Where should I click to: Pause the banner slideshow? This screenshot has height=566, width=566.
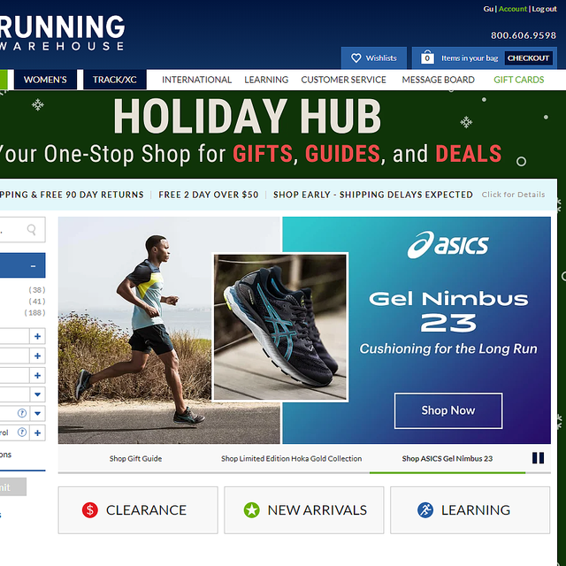[538, 458]
